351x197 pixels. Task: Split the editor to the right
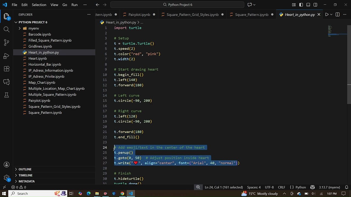coord(338,15)
